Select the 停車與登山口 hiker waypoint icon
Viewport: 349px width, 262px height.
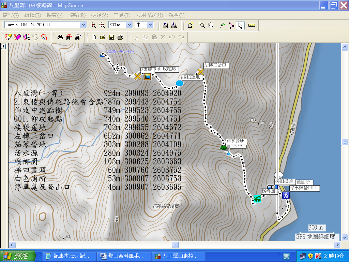click(286, 195)
